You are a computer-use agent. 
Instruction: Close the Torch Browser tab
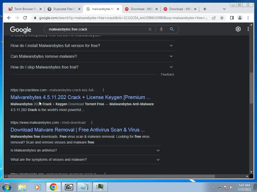coord(41,9)
